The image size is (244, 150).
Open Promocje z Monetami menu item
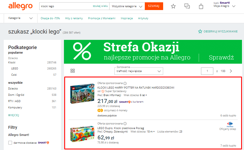(102, 18)
